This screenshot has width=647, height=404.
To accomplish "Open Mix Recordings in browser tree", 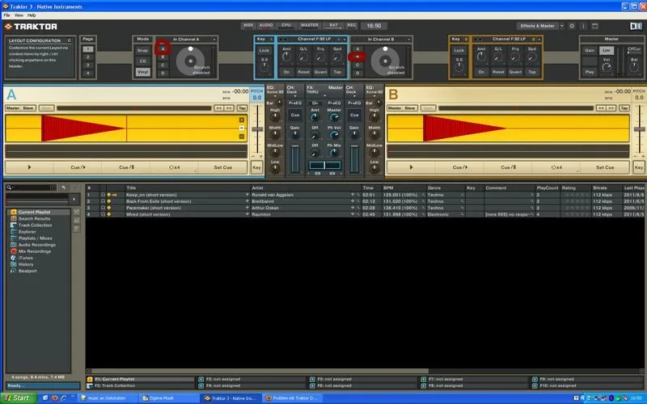I will 34,251.
